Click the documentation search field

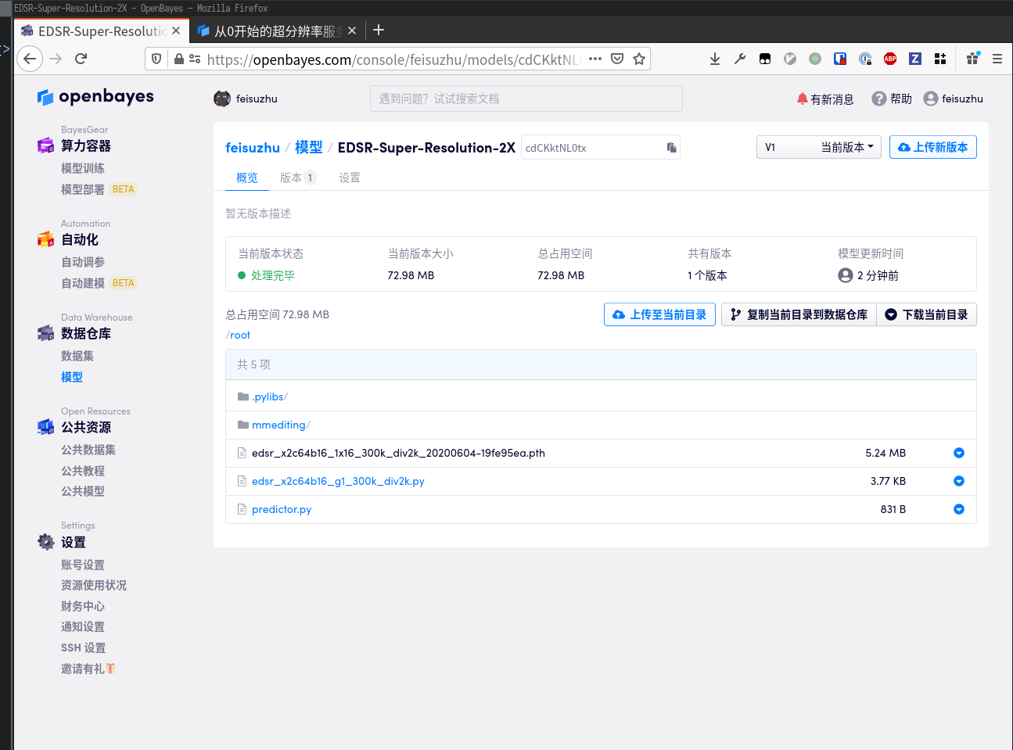pos(526,99)
